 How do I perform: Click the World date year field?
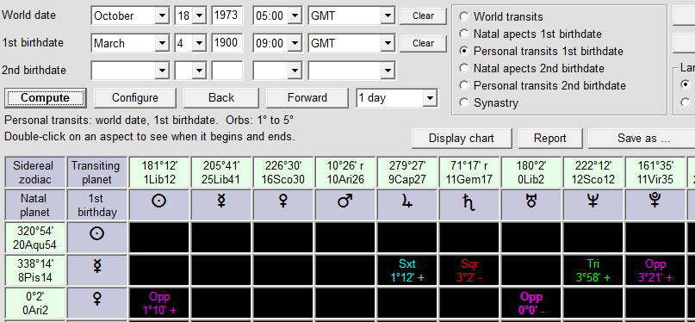click(x=227, y=16)
